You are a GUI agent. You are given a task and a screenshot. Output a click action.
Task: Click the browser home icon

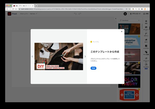[x=16, y=9]
